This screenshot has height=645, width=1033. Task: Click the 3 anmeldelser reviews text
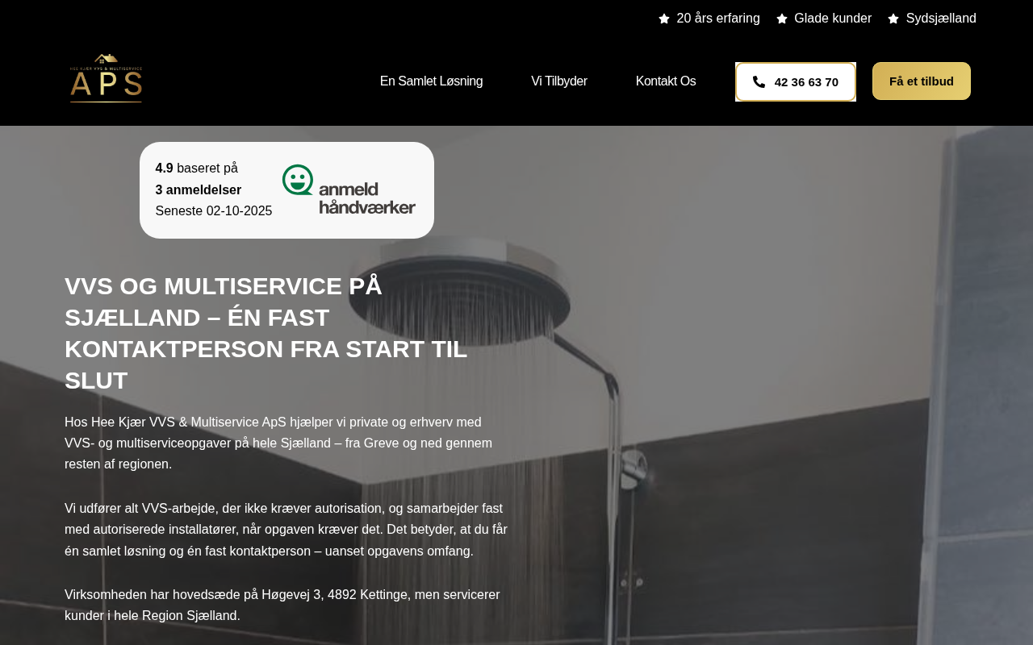coord(199,190)
